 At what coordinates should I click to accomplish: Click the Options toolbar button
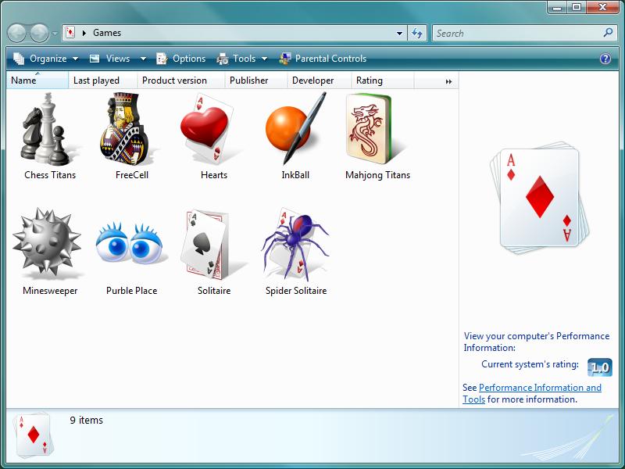(181, 59)
